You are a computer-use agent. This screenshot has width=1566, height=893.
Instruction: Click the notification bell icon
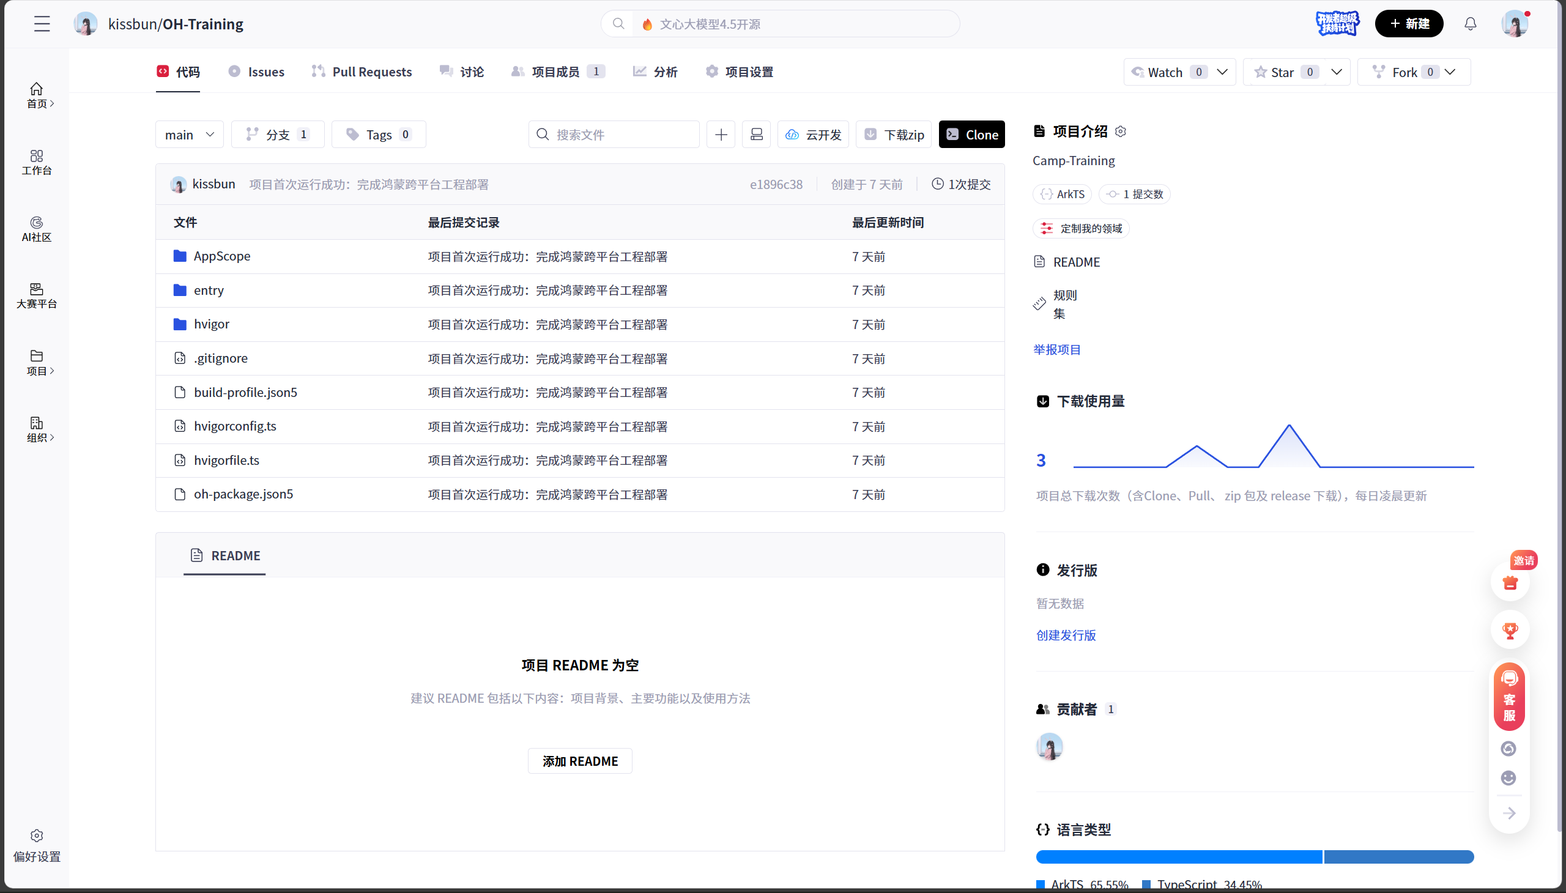(x=1470, y=24)
